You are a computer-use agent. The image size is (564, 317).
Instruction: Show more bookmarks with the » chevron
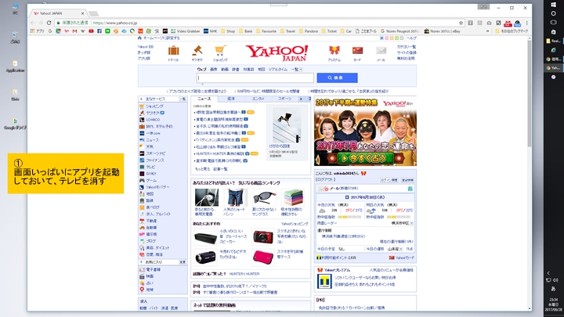click(487, 31)
